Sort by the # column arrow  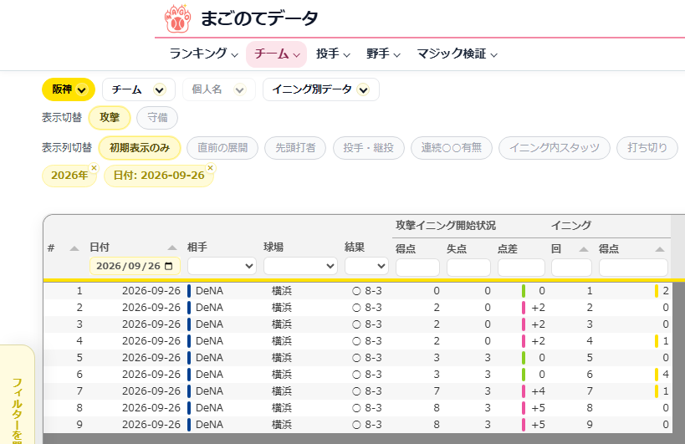(74, 248)
